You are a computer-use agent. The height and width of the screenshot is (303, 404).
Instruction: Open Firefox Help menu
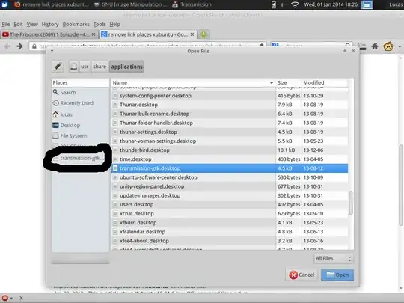click(x=115, y=24)
